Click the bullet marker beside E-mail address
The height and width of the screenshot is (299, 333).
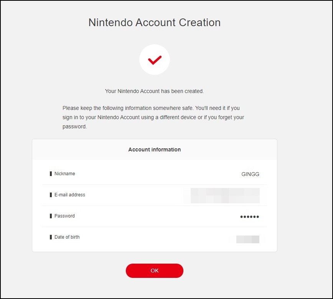51,195
